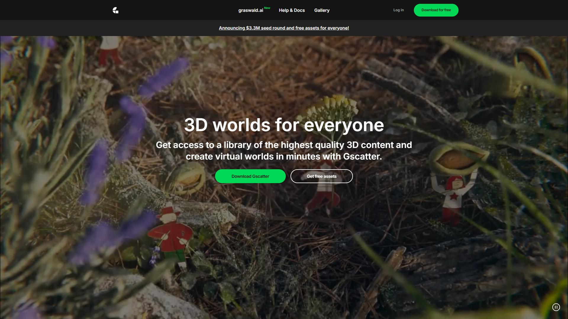Viewport: 568px width, 319px height.
Task: Click the Graswald logo icon
Action: [116, 10]
